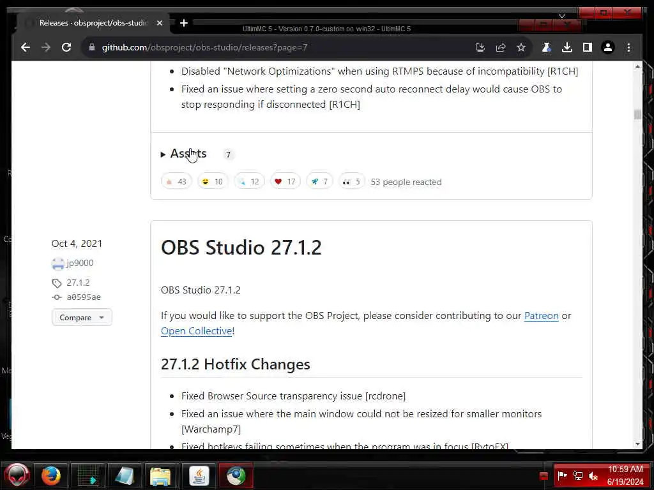The image size is (654, 490).
Task: Close the Releases obsproject tab
Action: (x=159, y=23)
